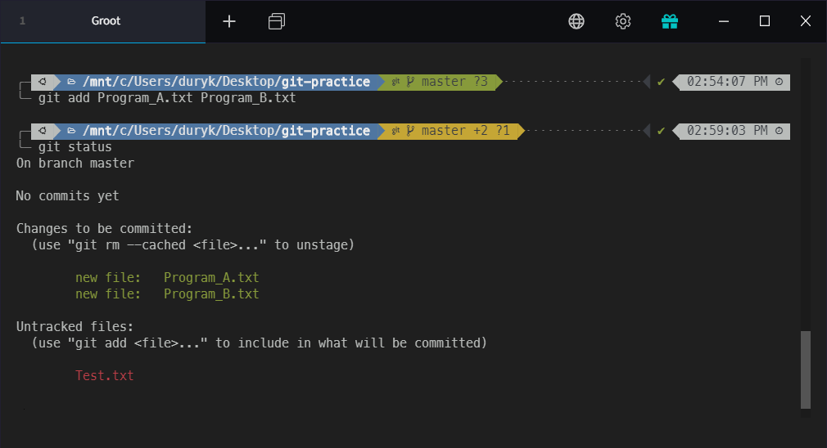The width and height of the screenshot is (827, 448).
Task: Click the green 'new file: Program_B.txt' entry
Action: coord(167,293)
